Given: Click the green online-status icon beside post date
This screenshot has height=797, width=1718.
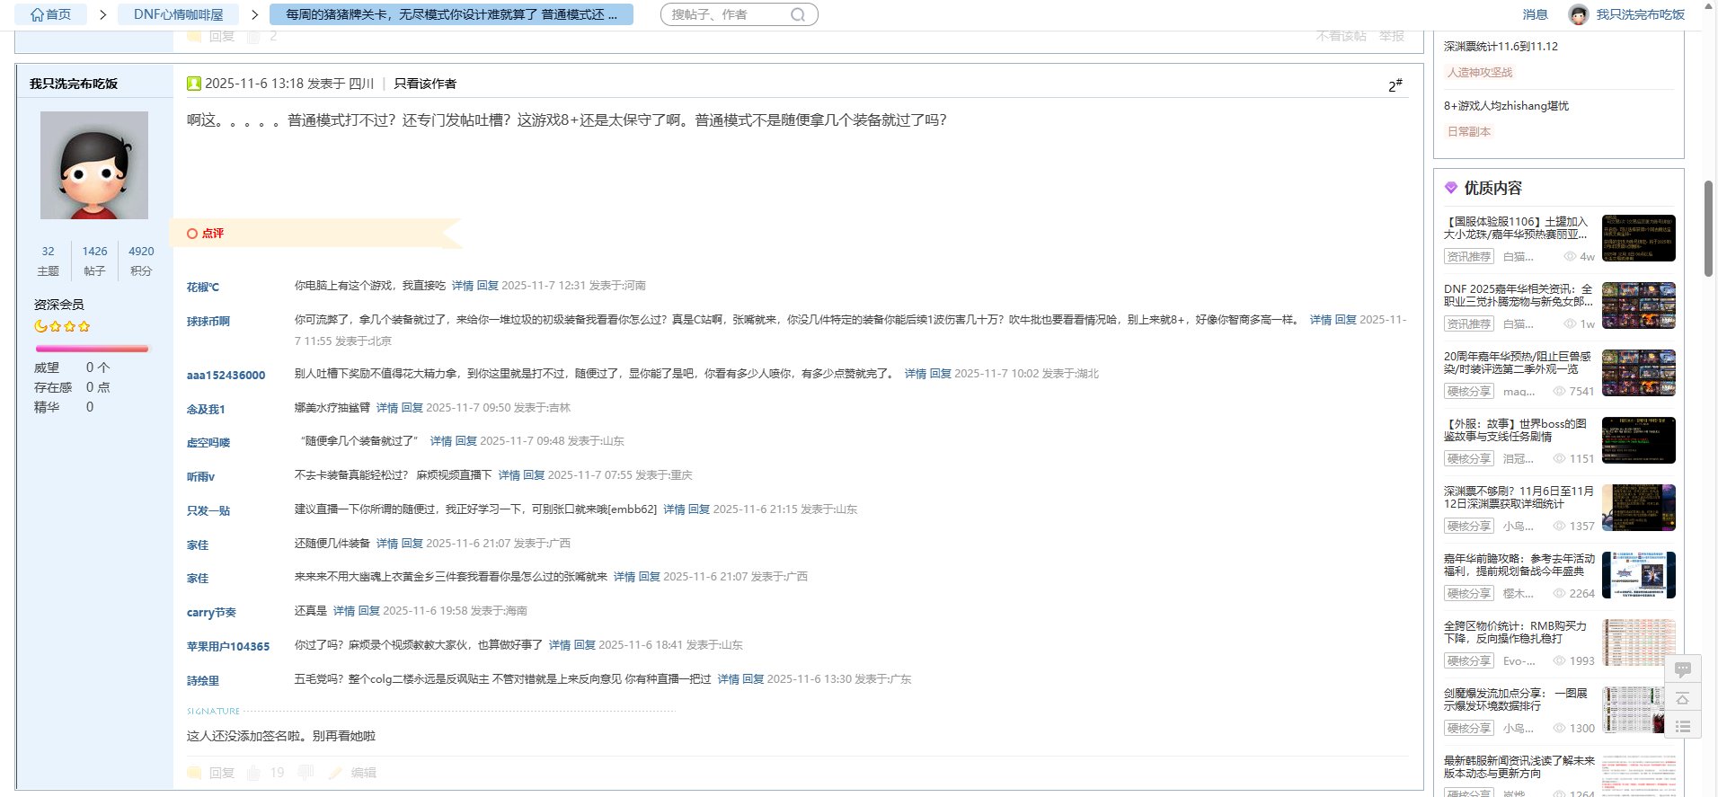Looking at the screenshot, I should coord(193,84).
